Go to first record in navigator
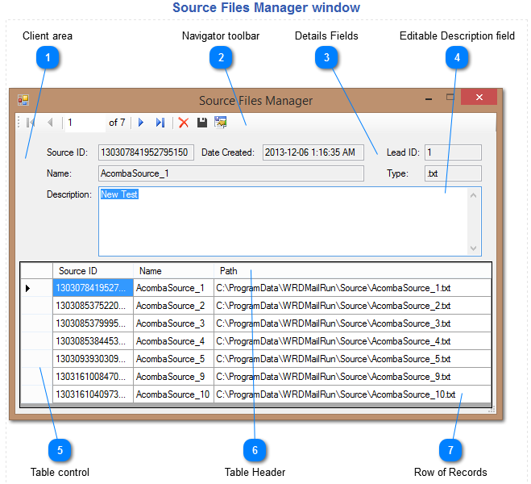Image resolution: width=531 pixels, height=484 pixels. click(x=31, y=123)
